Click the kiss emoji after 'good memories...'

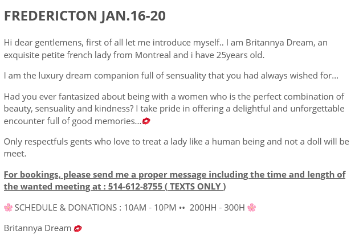(146, 121)
